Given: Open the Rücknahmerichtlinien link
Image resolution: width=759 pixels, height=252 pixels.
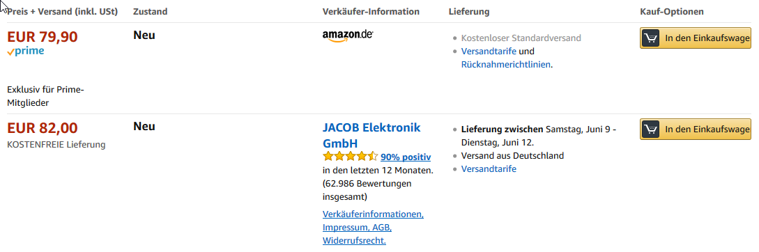Looking at the screenshot, I should [506, 64].
